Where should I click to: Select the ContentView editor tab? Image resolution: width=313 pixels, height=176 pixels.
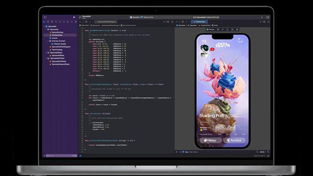pos(199,22)
